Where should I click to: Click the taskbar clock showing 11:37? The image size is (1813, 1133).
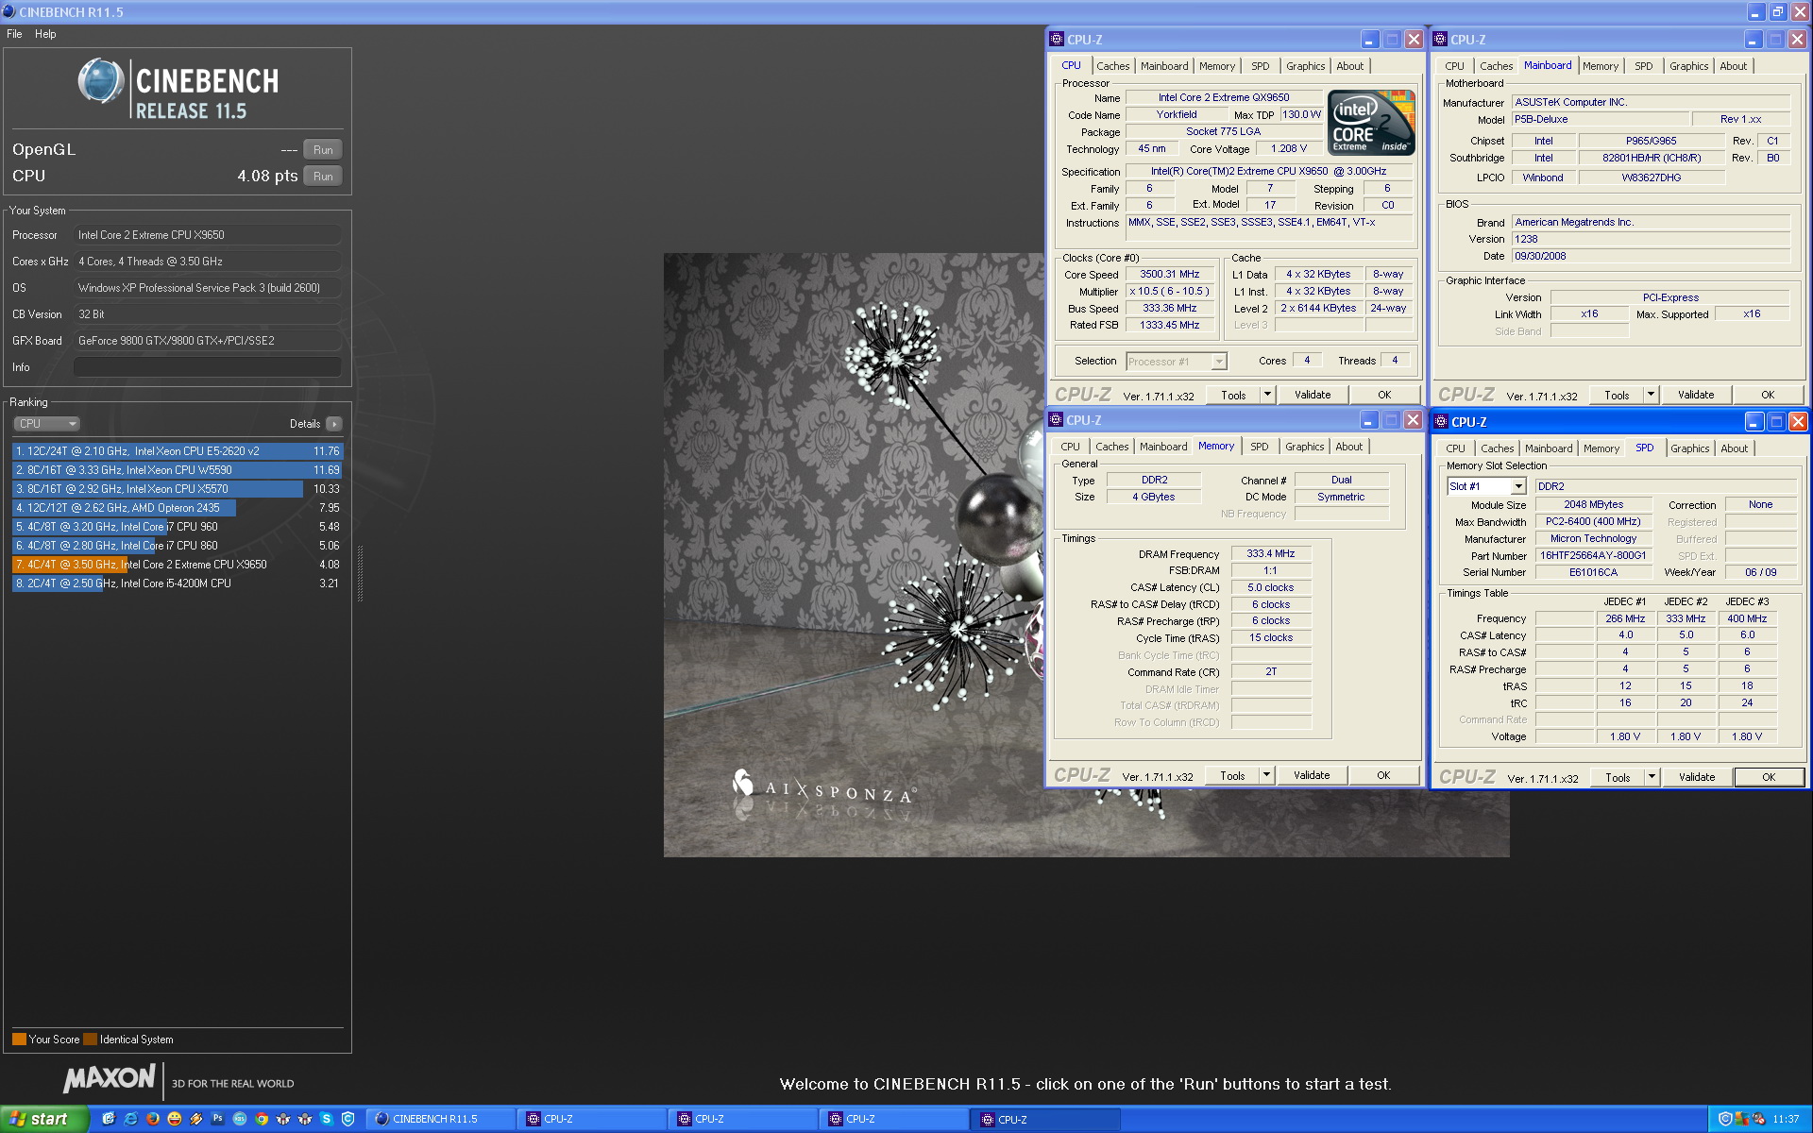click(x=1786, y=1119)
